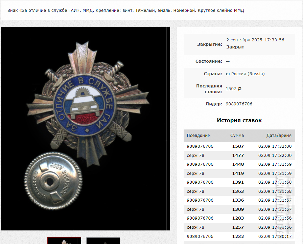Screen dimensions: 303x244
Task: Click bidder 9089076706 in the 1507 row
Action: (x=200, y=146)
